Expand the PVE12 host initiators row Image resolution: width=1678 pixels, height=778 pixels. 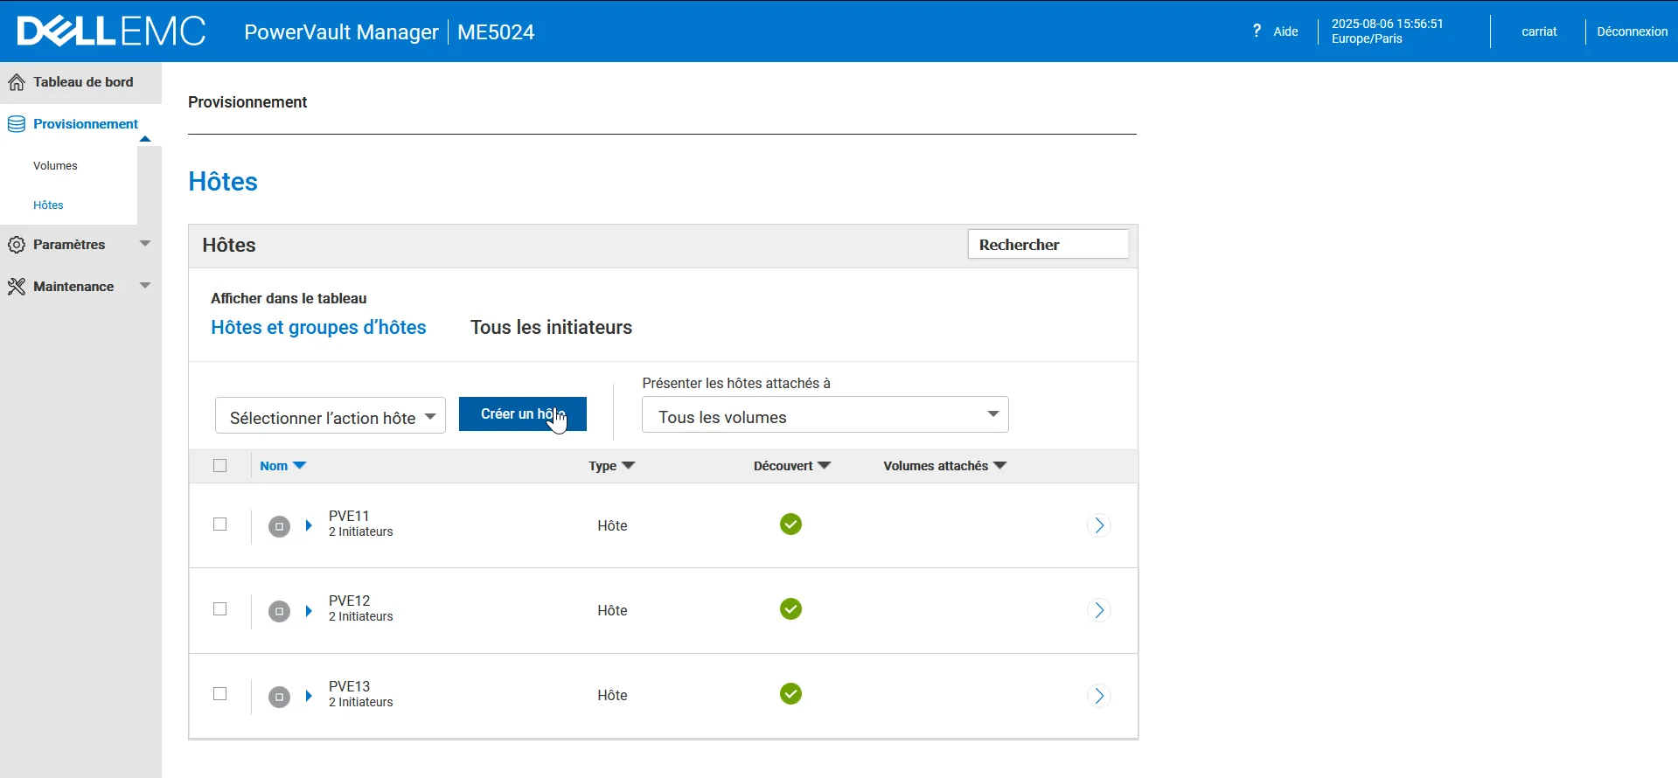[x=309, y=611]
